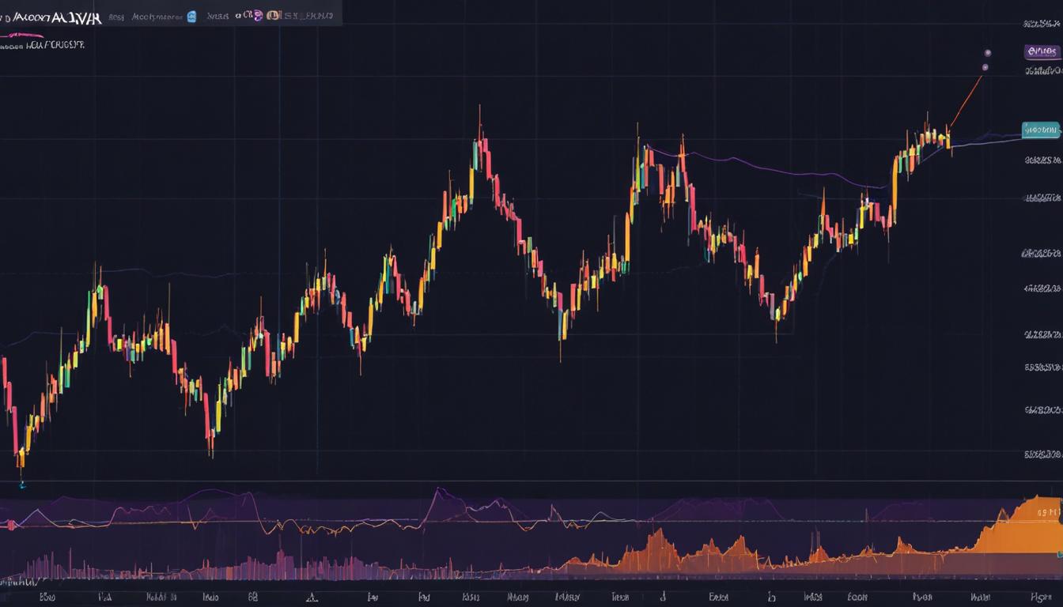Select the purple circular icon near the toolbar center

(258, 14)
